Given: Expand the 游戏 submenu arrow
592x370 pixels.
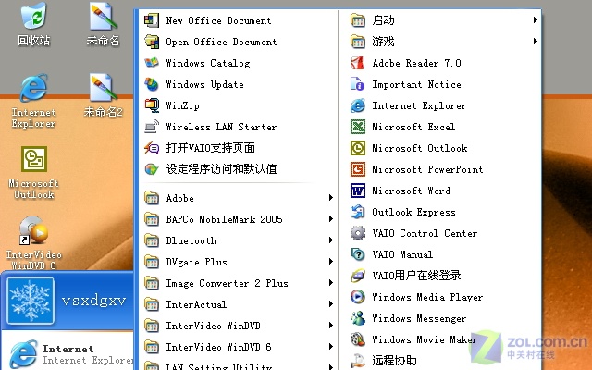Looking at the screenshot, I should coord(535,41).
